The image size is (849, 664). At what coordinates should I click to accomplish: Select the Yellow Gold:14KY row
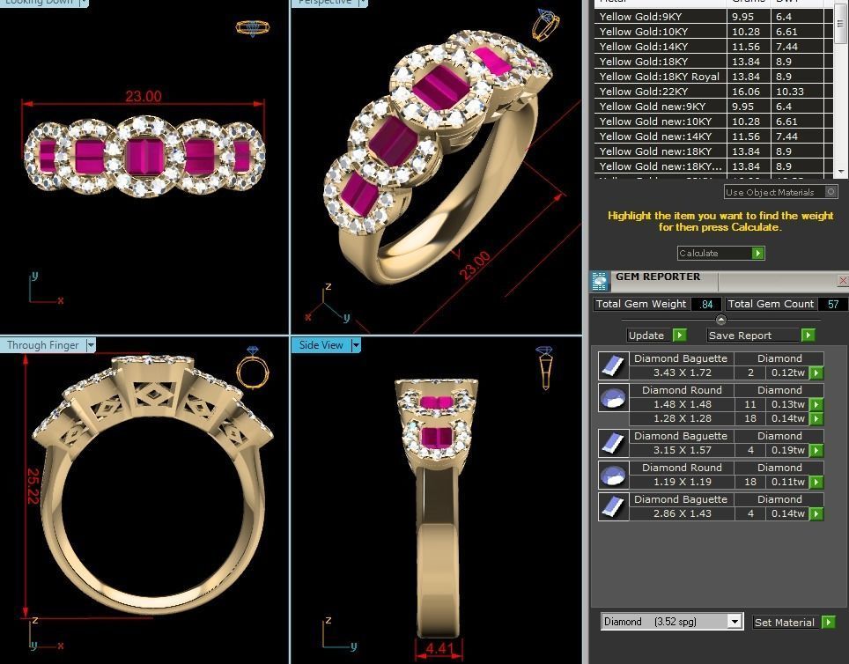(713, 47)
